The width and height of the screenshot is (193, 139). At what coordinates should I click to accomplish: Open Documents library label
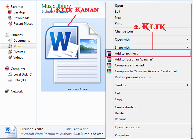pos(21,40)
